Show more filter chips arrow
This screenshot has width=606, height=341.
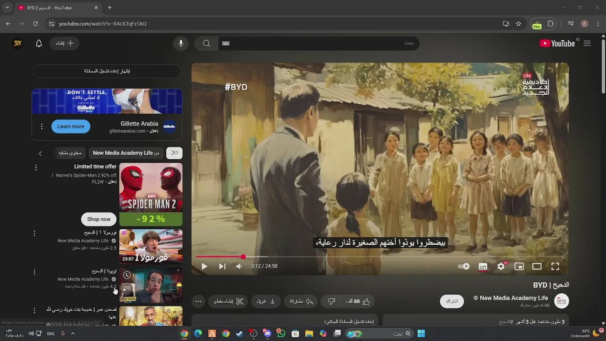[x=40, y=153]
